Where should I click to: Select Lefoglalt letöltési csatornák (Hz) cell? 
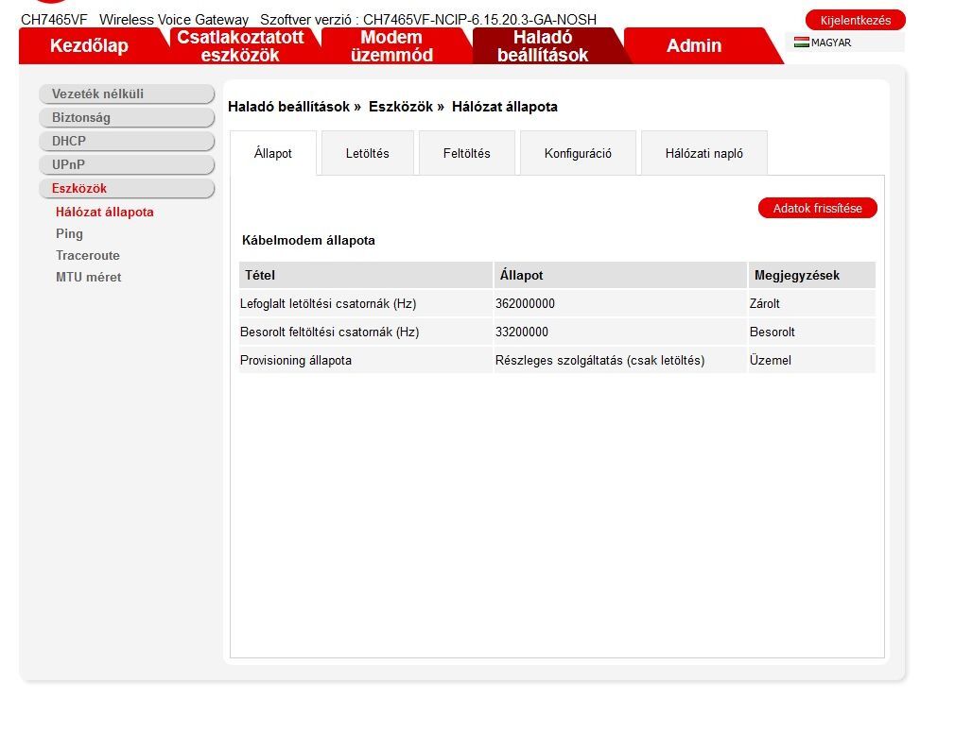(x=365, y=303)
